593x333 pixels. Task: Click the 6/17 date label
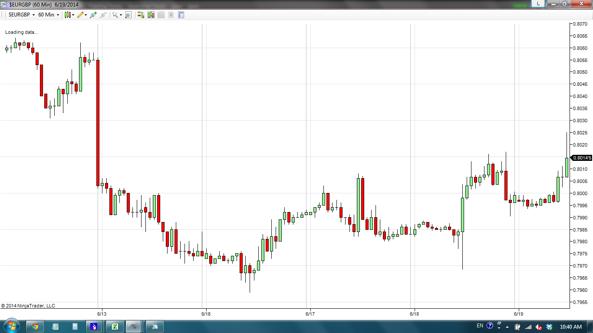[310, 313]
